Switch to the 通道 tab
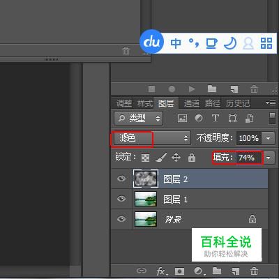The height and width of the screenshot is (279, 279). point(192,103)
